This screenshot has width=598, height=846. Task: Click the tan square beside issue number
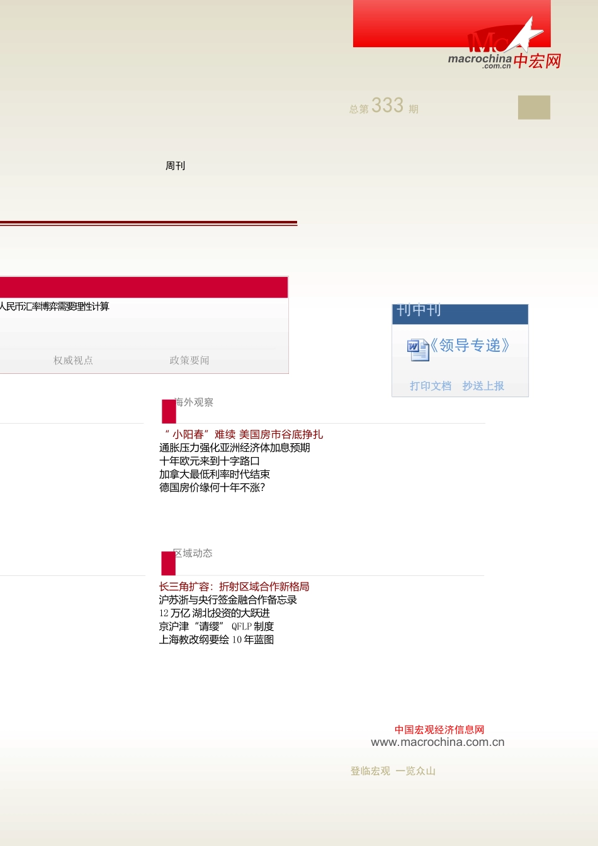534,107
